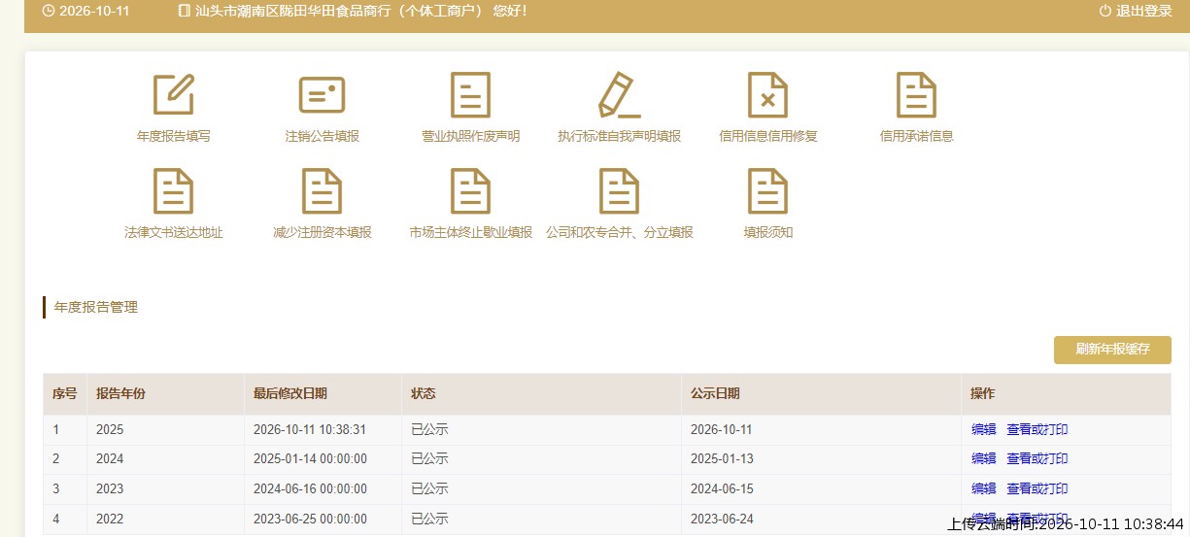The height and width of the screenshot is (537, 1190).
Task: Open the 减少注册资本填报 icon
Action: pos(323,191)
